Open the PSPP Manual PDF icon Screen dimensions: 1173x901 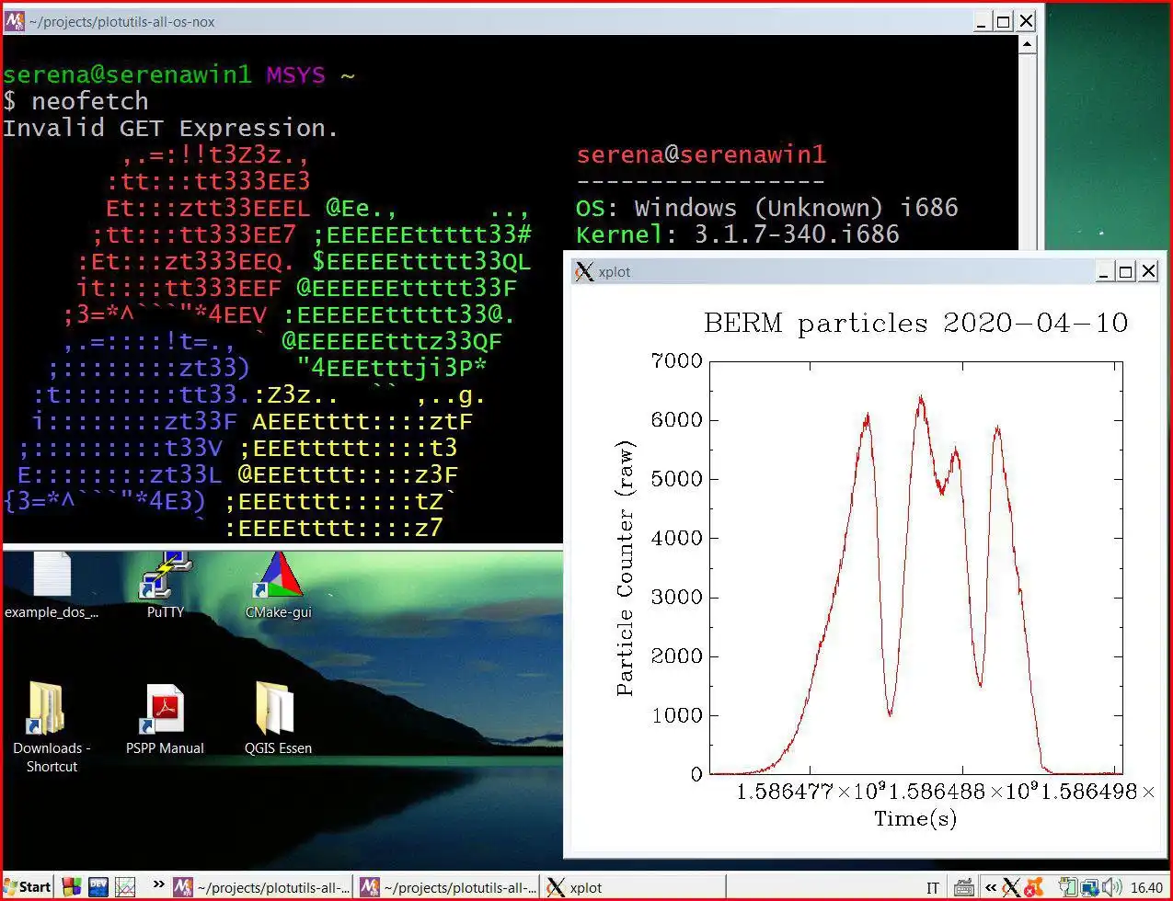(165, 720)
